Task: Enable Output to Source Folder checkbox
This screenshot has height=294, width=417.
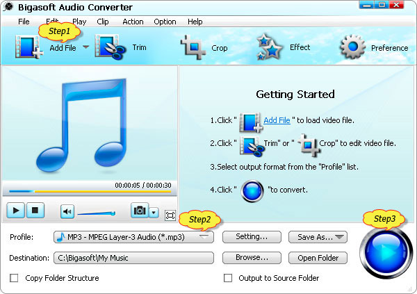Action: pyautogui.click(x=228, y=278)
